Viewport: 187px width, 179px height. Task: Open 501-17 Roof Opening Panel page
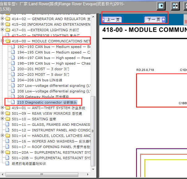click(x=51, y=147)
